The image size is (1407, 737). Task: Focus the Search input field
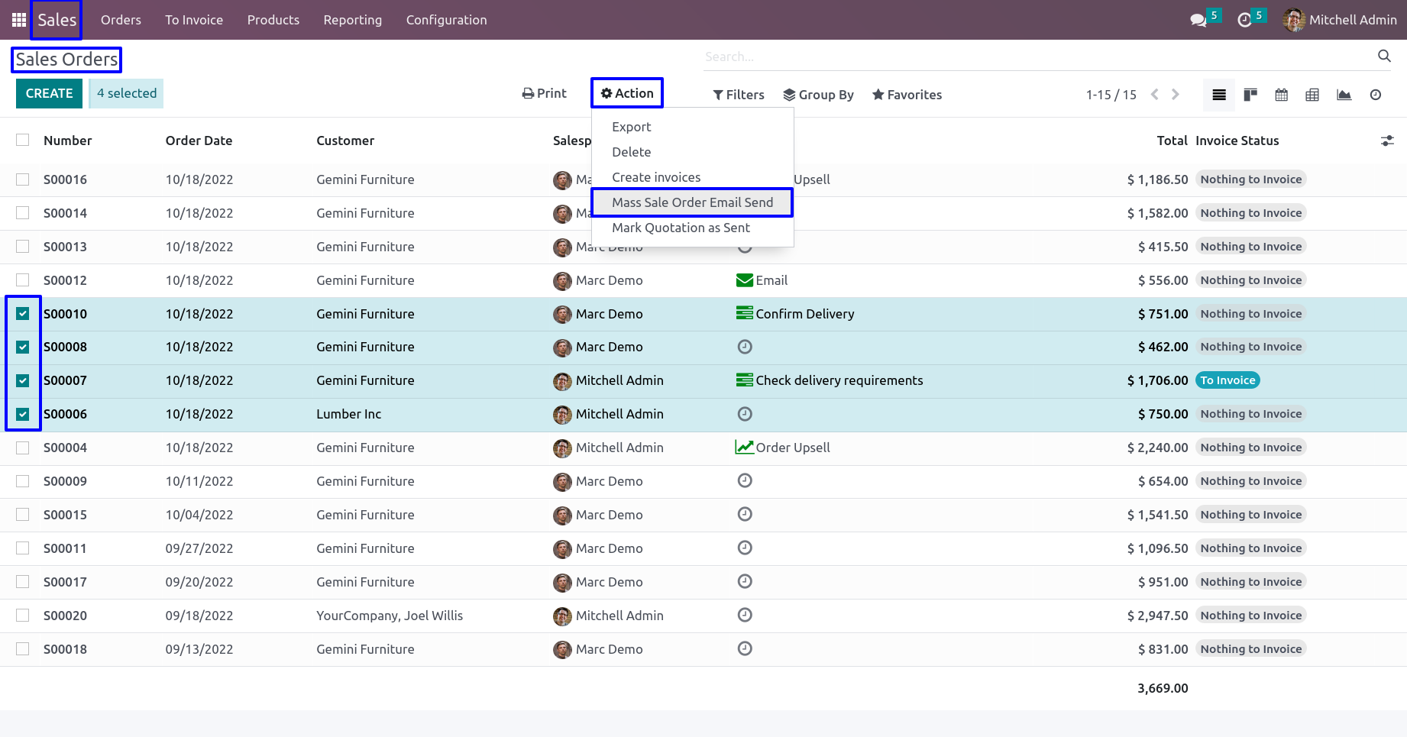1039,57
